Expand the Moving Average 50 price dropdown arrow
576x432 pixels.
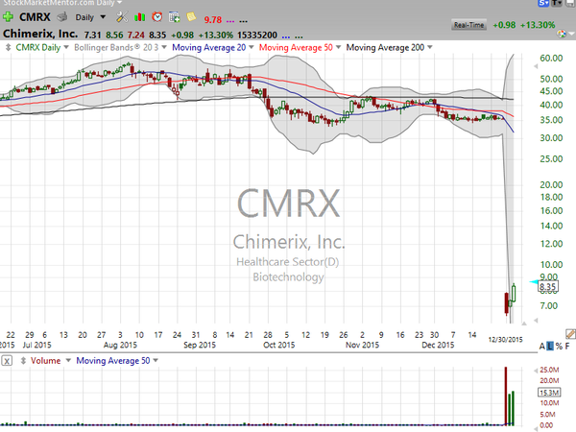338,47
